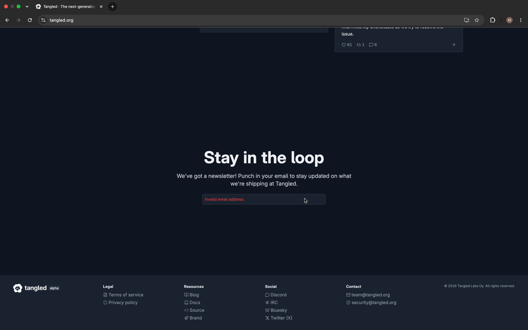Click the 'Stay in the loop' heading
The height and width of the screenshot is (330, 528).
(x=264, y=157)
